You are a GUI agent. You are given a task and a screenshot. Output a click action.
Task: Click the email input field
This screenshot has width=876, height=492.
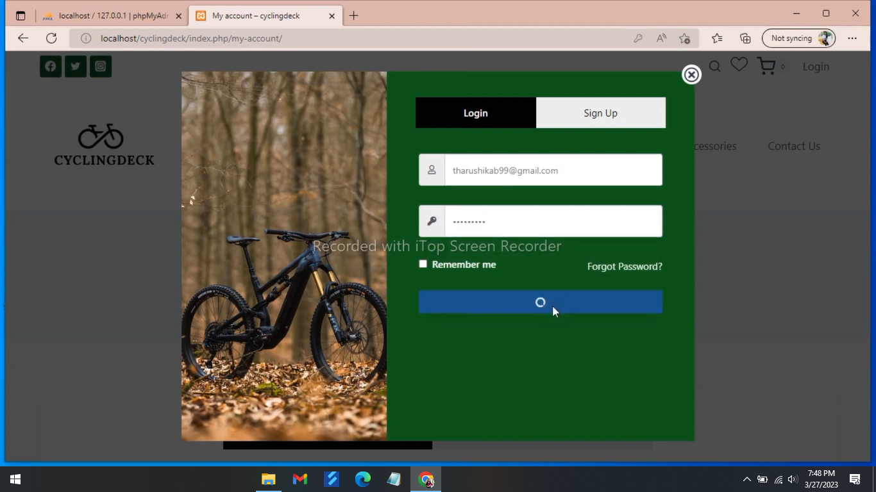(x=553, y=170)
